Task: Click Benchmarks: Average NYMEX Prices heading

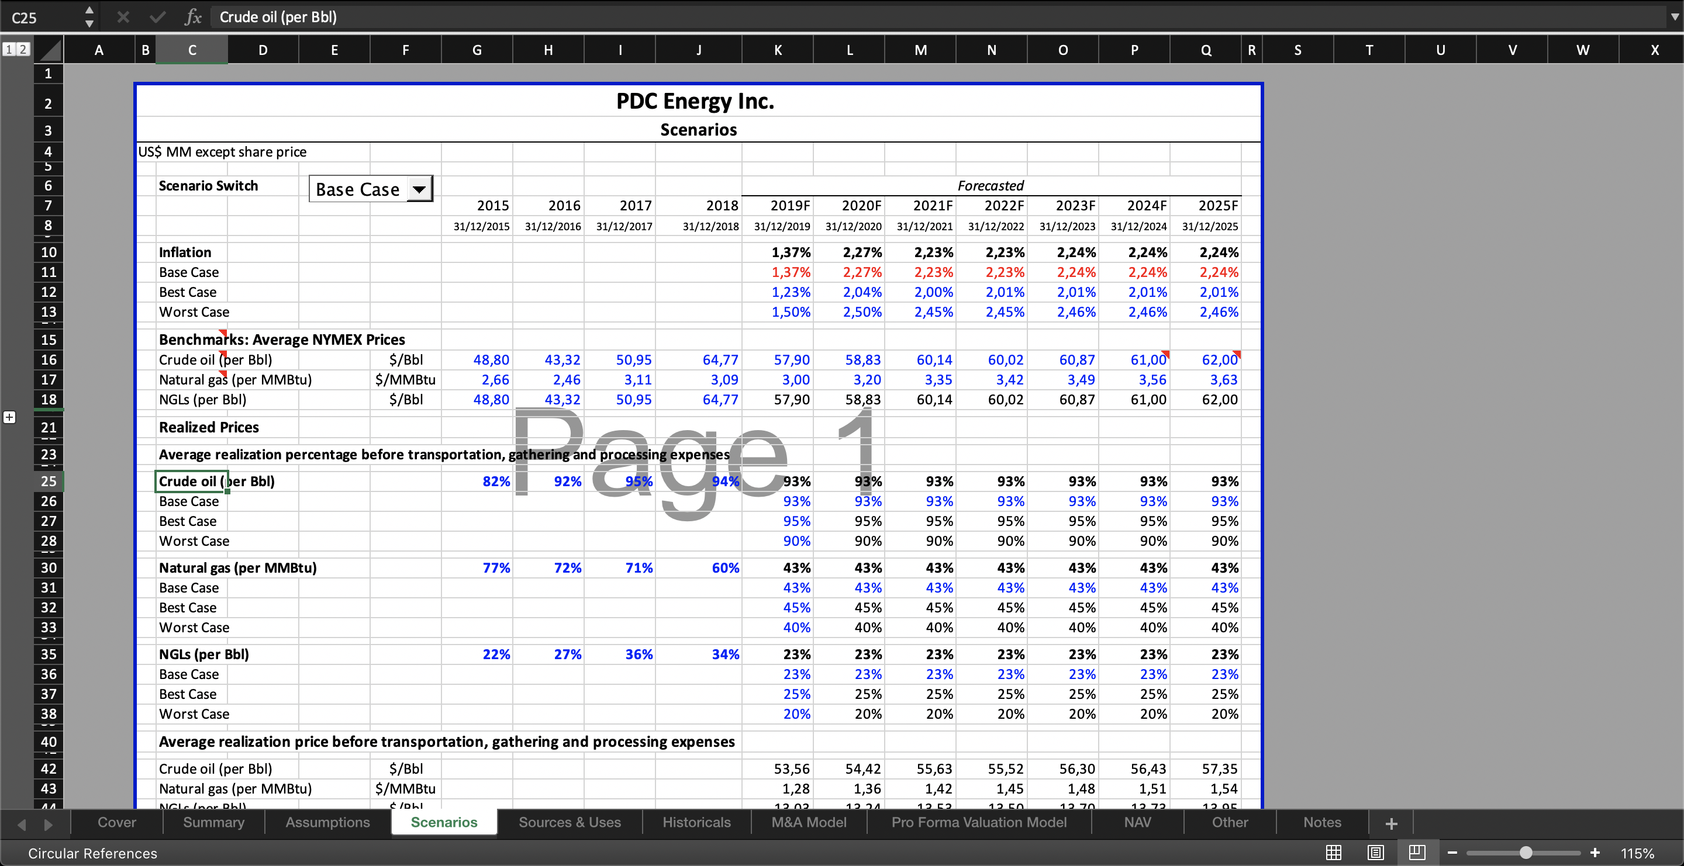Action: (282, 340)
